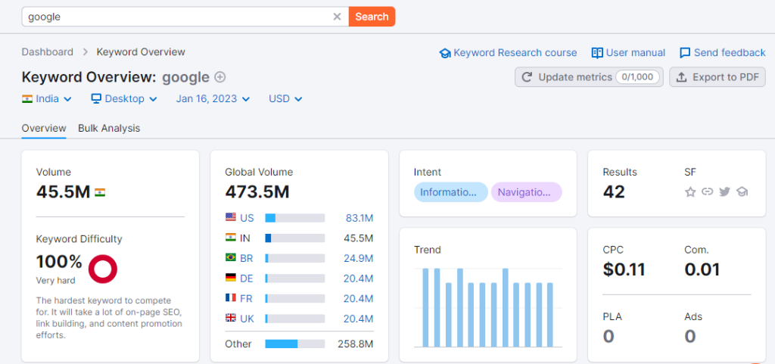Click the 0.01 Com. value
Image resolution: width=775 pixels, height=364 pixels.
pyautogui.click(x=702, y=269)
